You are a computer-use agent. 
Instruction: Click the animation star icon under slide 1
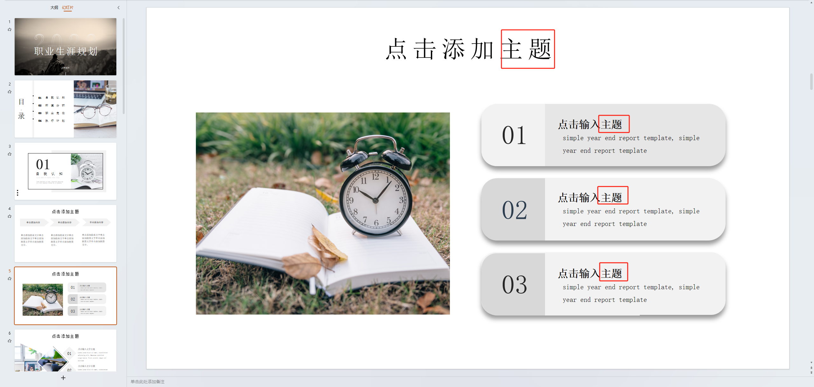[x=10, y=30]
